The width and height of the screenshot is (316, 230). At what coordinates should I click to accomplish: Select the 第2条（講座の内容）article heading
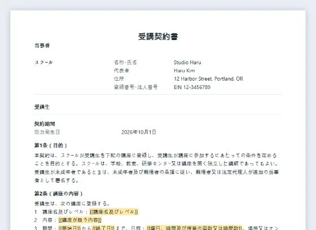(59, 194)
